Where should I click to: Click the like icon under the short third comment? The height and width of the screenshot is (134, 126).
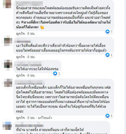click(x=55, y=73)
